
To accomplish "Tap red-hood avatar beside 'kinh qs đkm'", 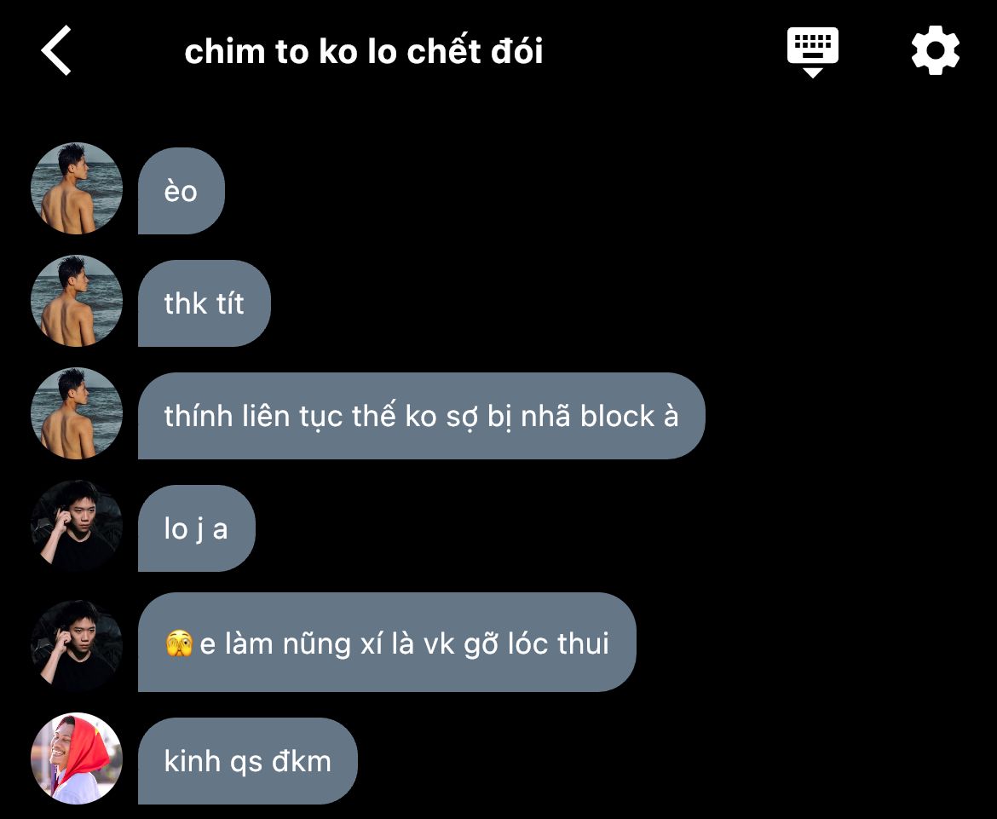I will click(x=77, y=758).
